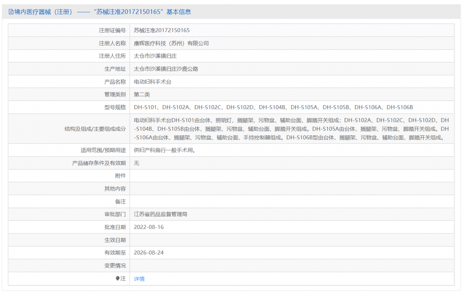Click the 审批部门 label

[x=115, y=215]
